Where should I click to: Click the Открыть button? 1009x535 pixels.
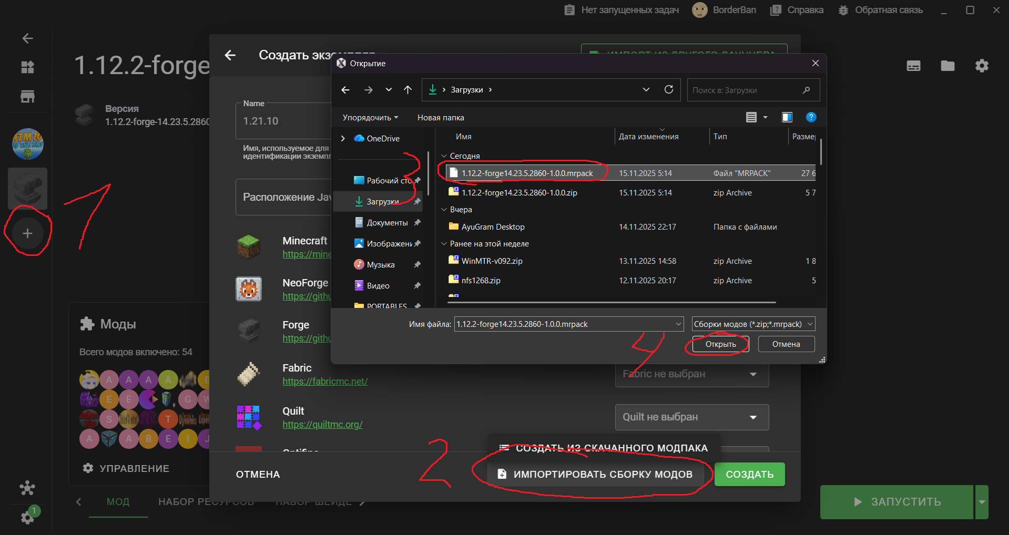point(720,344)
